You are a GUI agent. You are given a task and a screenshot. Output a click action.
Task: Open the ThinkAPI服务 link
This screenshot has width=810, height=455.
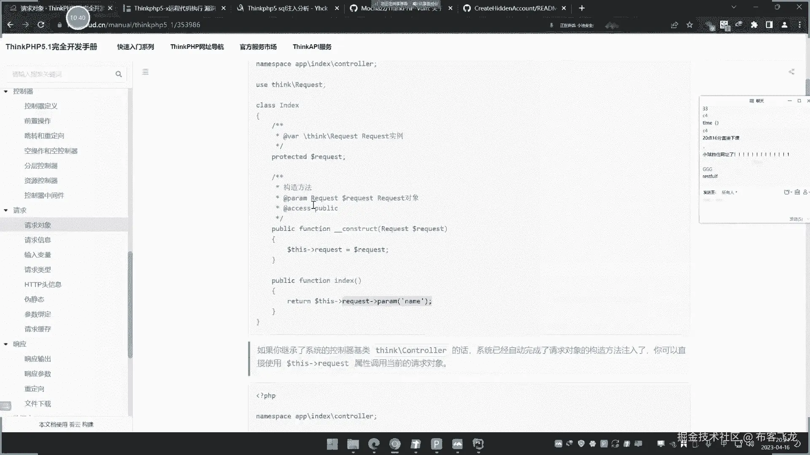pyautogui.click(x=312, y=47)
